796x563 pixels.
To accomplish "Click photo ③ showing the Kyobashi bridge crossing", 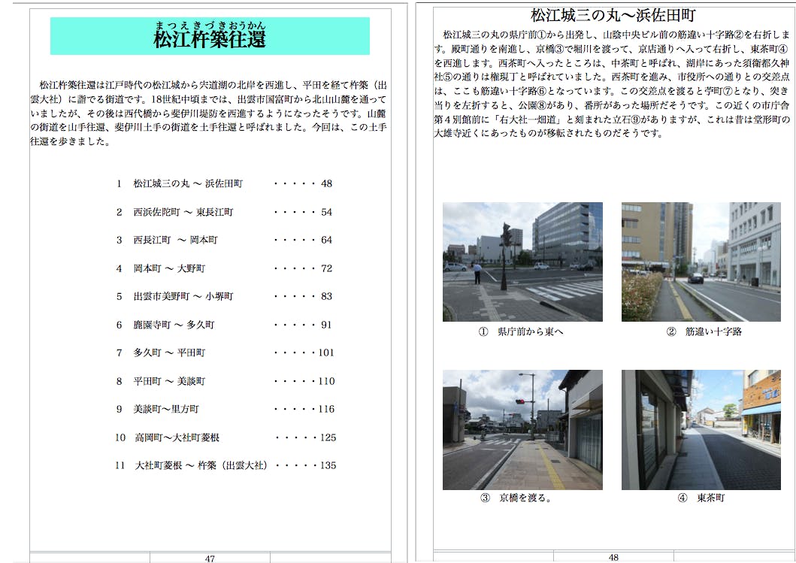I will click(x=522, y=429).
